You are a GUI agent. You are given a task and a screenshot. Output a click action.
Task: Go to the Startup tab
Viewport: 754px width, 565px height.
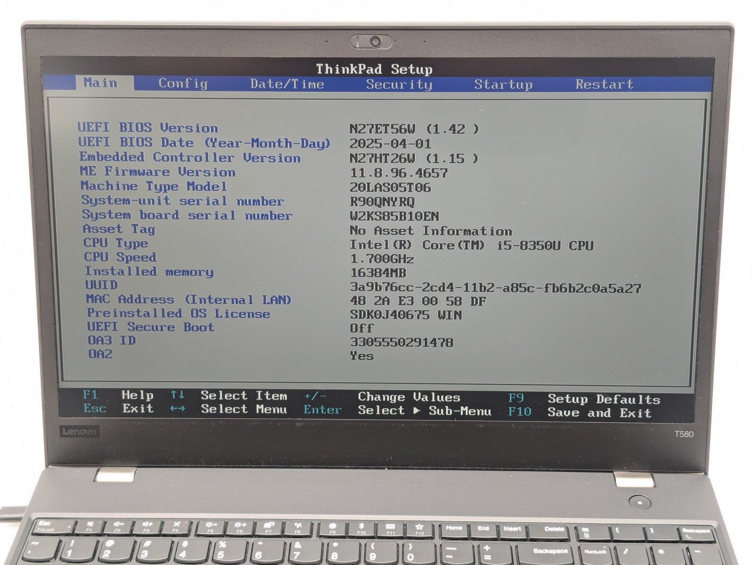pos(503,85)
